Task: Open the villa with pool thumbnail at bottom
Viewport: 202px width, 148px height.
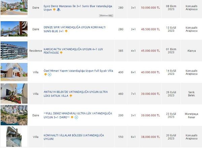Action: [x=14, y=137]
